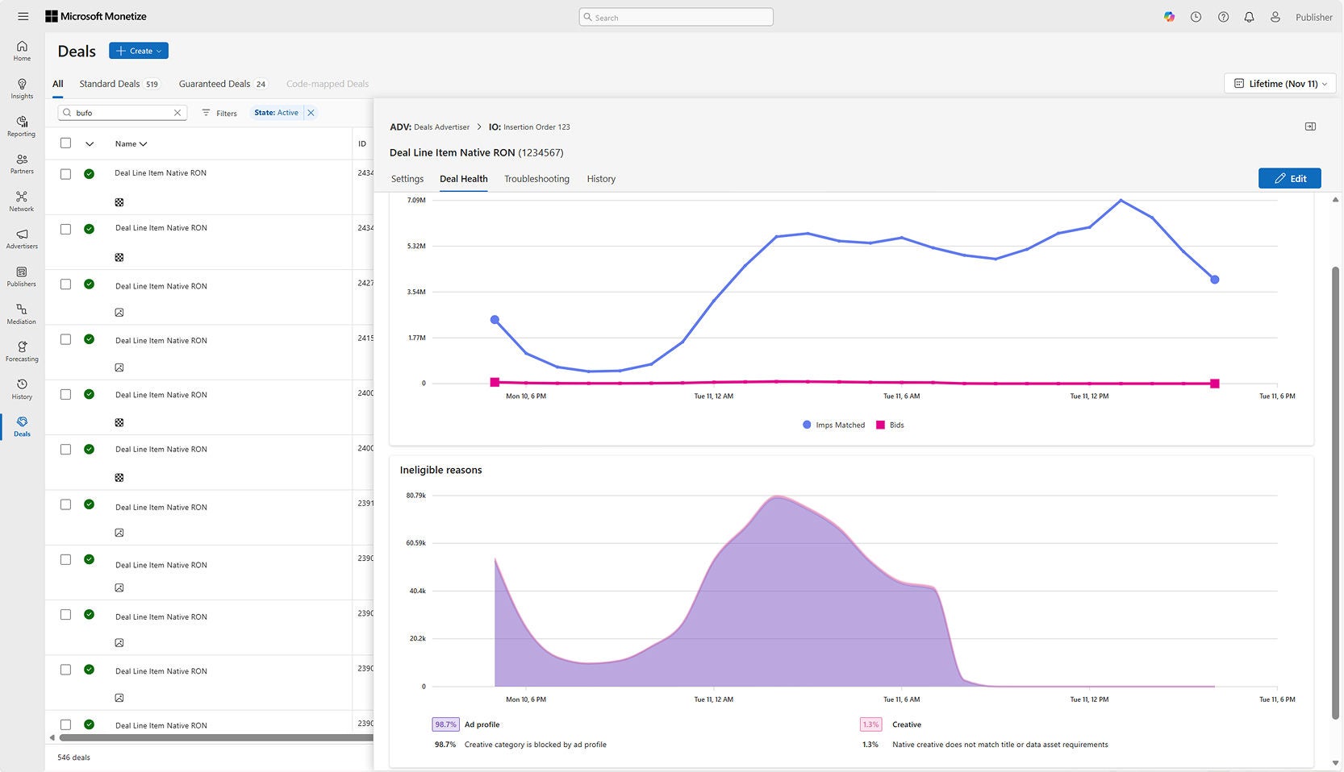Click the Edit button on the deal panel
The image size is (1344, 772).
click(1289, 178)
